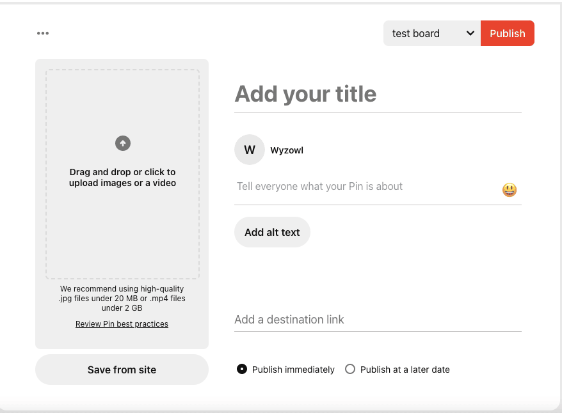The width and height of the screenshot is (562, 413).
Task: Click the file recommendation text under upload area
Action: coord(122,298)
